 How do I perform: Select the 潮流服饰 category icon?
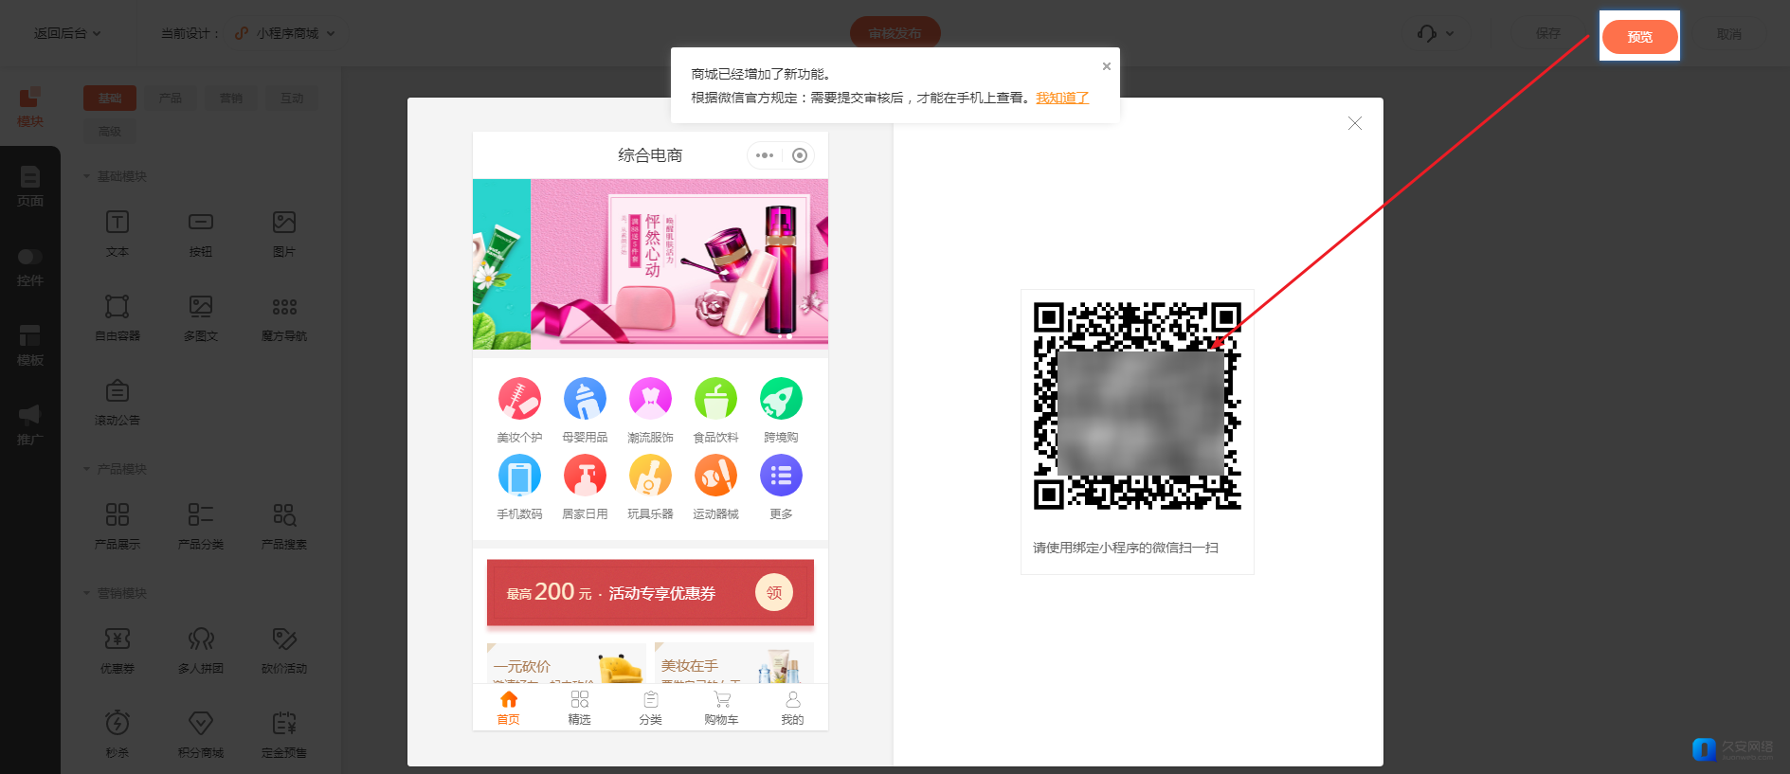tap(650, 399)
